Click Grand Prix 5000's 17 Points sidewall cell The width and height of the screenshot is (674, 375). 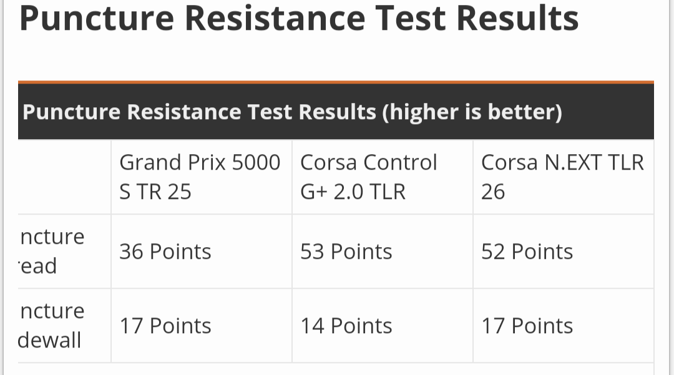[x=165, y=326]
